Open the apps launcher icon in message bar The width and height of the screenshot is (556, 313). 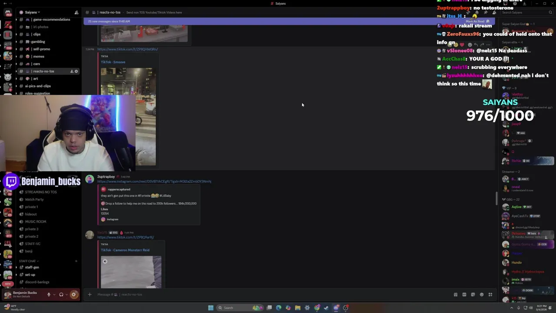coord(490,294)
